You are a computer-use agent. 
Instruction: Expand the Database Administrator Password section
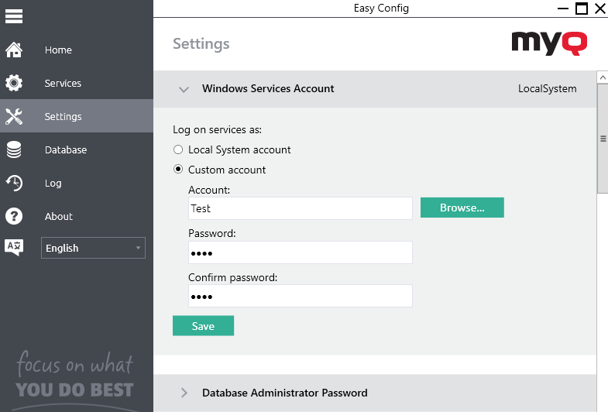pos(184,393)
